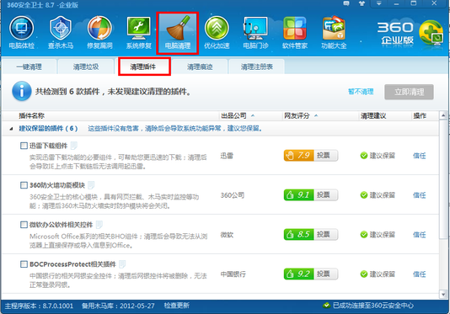Image resolution: width=450 pixels, height=314 pixels.
Task: Click 信任 link for BOCProcessProtect相关插件
Action: (x=420, y=274)
